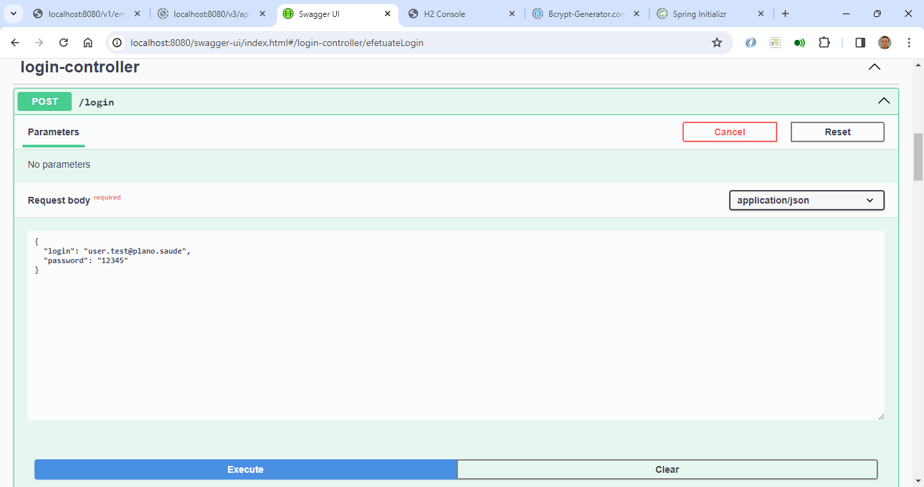Image resolution: width=924 pixels, height=487 pixels.
Task: Reload the Swagger UI page
Action: (64, 43)
